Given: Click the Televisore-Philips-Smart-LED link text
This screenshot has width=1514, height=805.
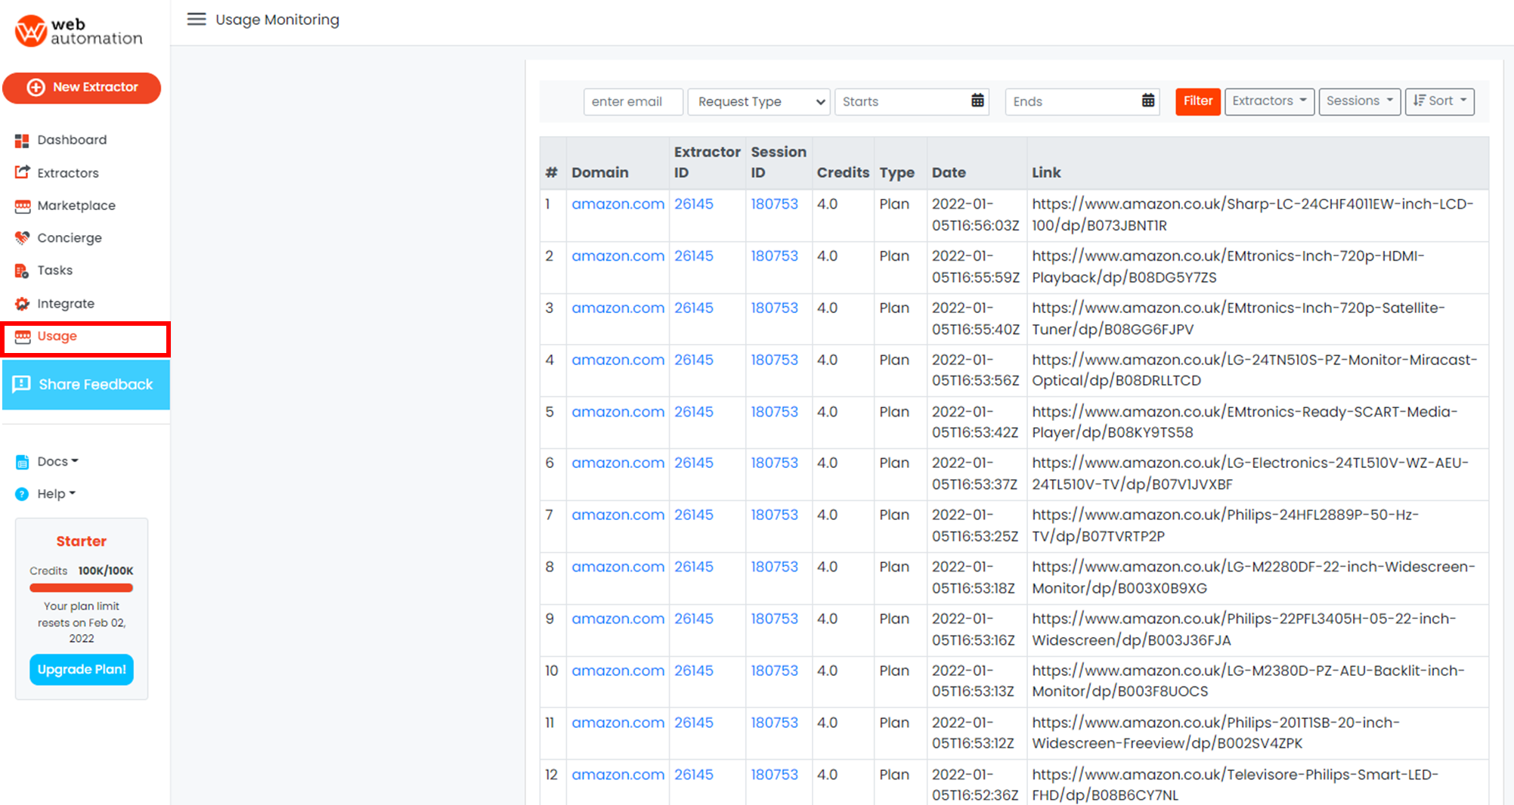Looking at the screenshot, I should tap(1235, 785).
